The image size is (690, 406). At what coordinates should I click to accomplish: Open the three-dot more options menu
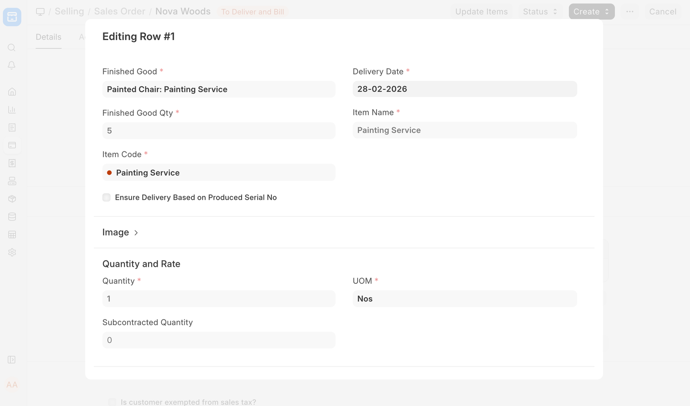[630, 12]
